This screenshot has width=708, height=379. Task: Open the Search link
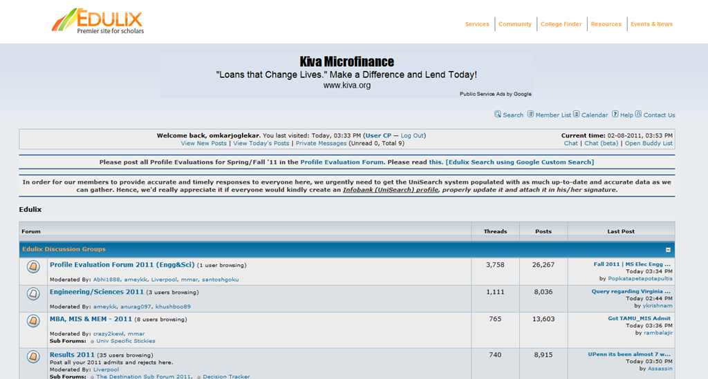point(513,115)
